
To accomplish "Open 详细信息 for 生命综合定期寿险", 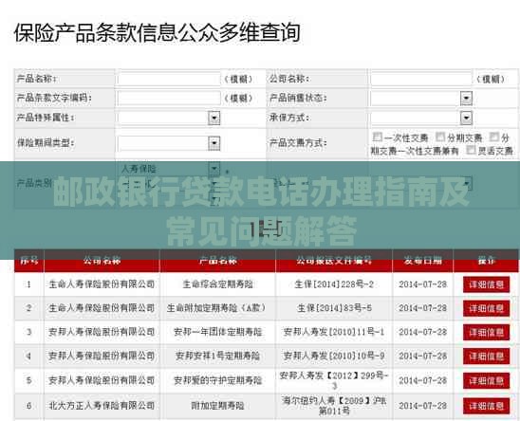I will point(486,284).
